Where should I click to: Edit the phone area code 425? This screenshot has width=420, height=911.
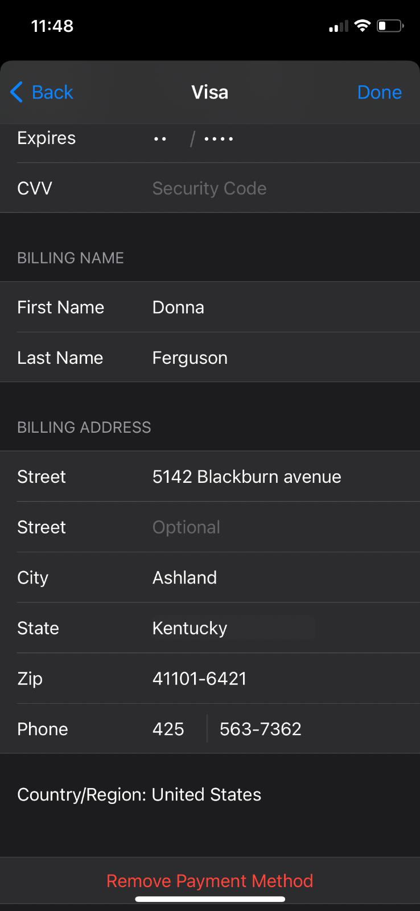coord(168,729)
